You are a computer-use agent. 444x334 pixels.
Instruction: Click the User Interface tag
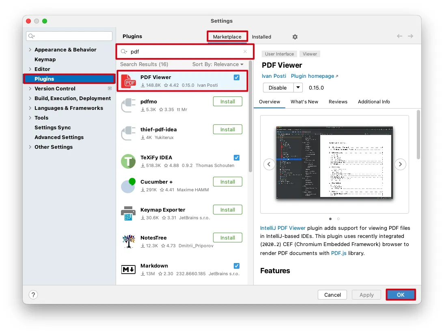(x=279, y=54)
